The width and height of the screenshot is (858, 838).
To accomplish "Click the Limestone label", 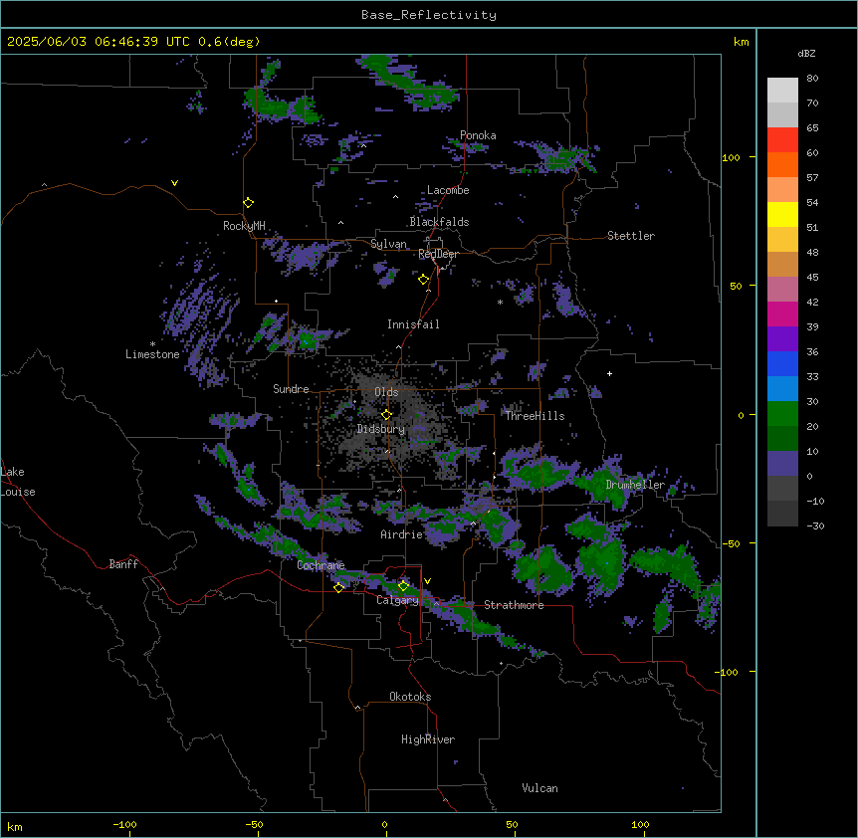I will [x=152, y=354].
